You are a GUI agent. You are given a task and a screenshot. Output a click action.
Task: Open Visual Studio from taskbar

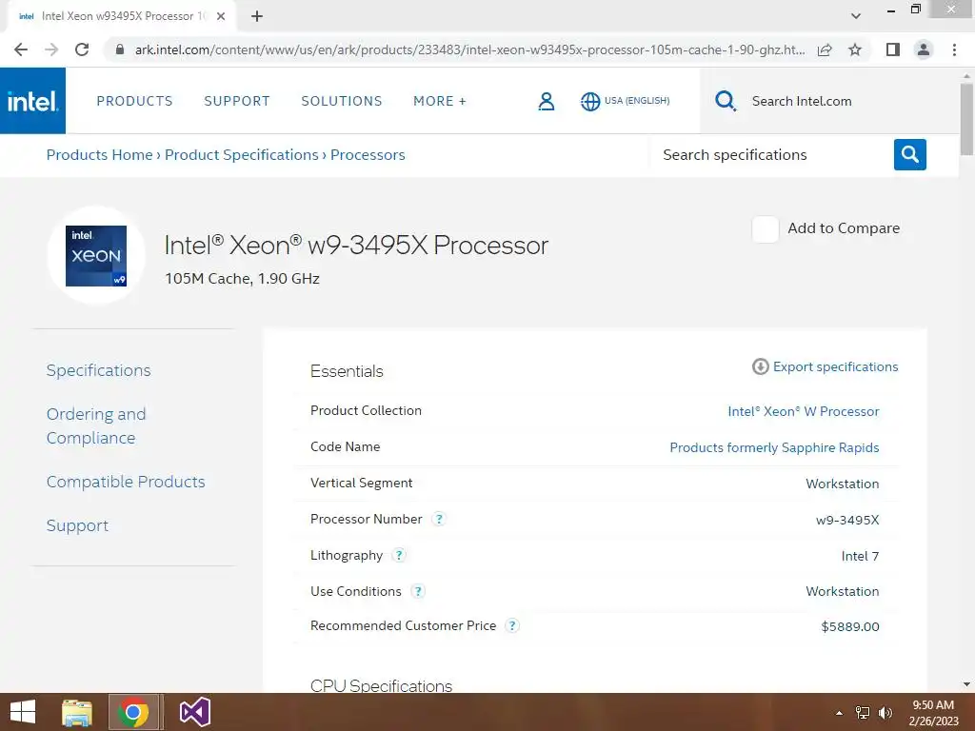pos(195,712)
